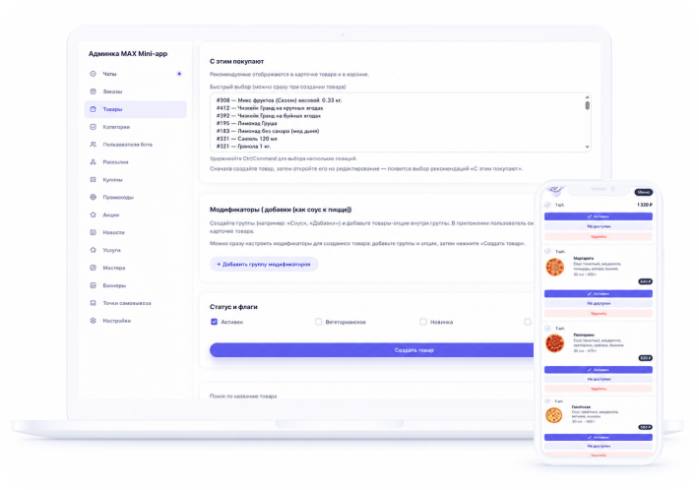Image resolution: width=699 pixels, height=490 pixels.
Task: Click the Категории icon in sidebar
Action: click(x=93, y=127)
